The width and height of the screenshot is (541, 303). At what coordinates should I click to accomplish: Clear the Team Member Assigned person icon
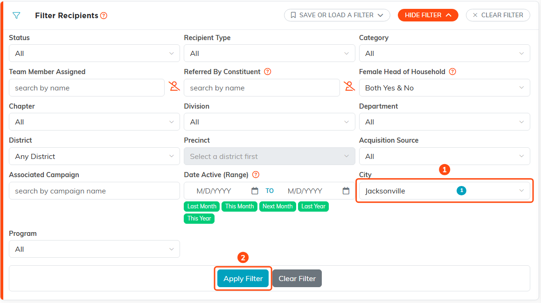point(174,86)
